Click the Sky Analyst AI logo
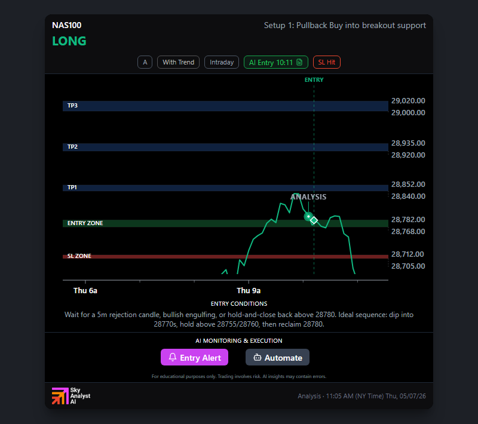The height and width of the screenshot is (424, 478). click(71, 396)
